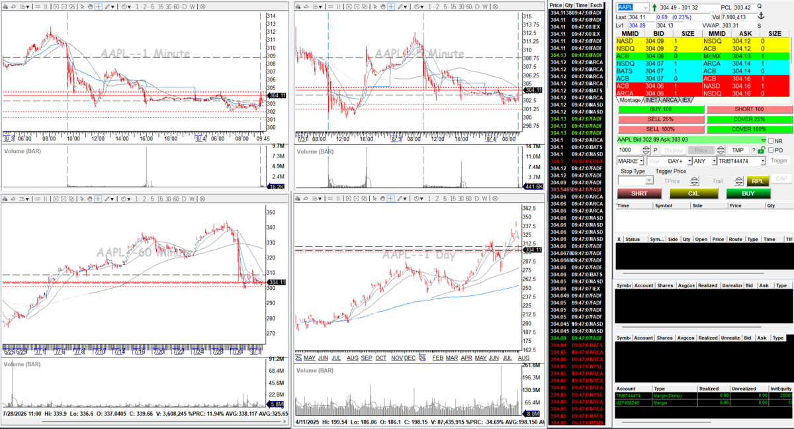Increase the share quantity with the stepper
794x429 pixels.
646,148
